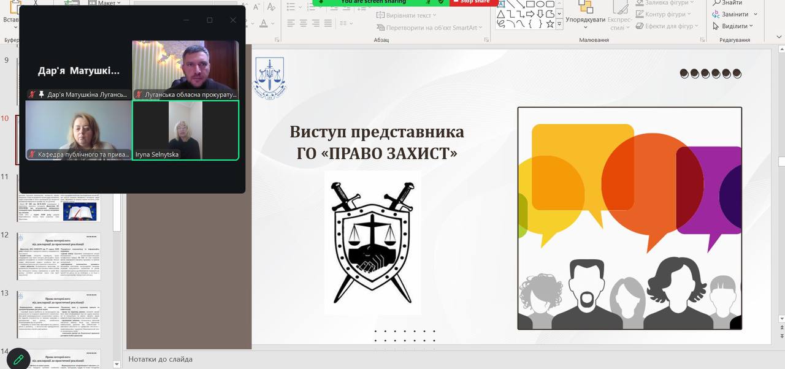Screen dimensions: 785x369
Task: Select the speech bubbles picture on slide
Action: click(x=630, y=218)
